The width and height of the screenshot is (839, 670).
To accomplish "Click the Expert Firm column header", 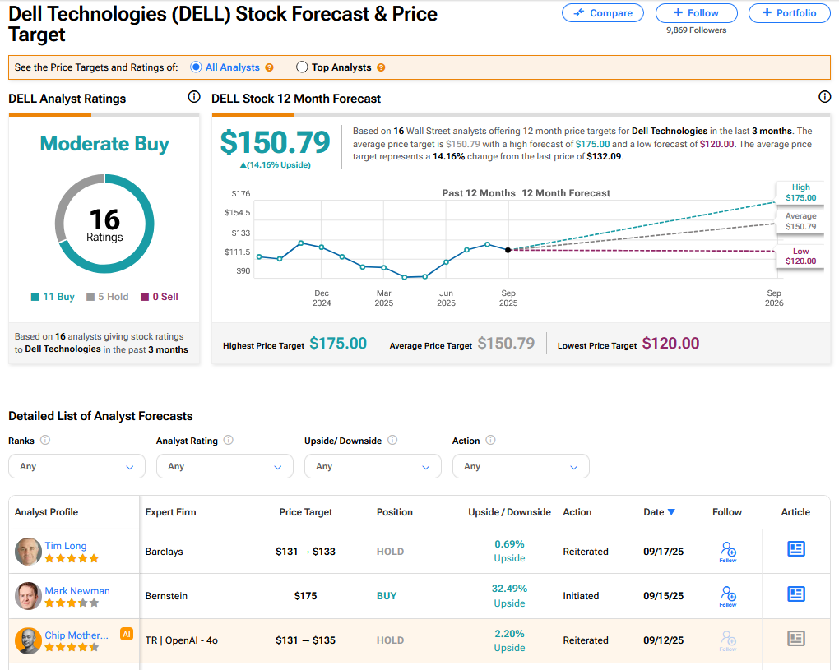I will (x=171, y=512).
